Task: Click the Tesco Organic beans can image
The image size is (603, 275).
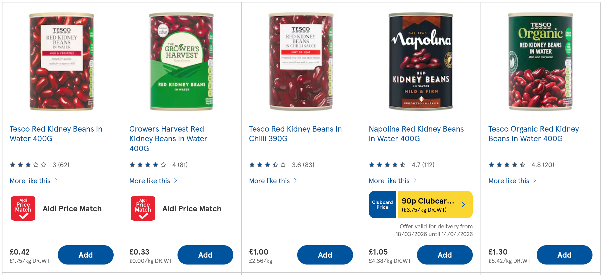Action: (x=541, y=61)
